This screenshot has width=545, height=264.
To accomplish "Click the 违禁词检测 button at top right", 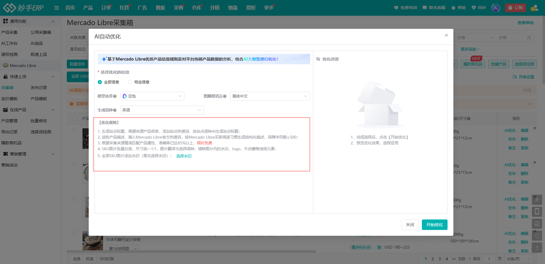I will pos(524,64).
